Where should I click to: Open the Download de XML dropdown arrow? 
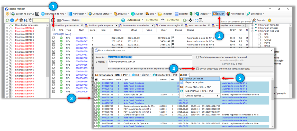click(66, 14)
